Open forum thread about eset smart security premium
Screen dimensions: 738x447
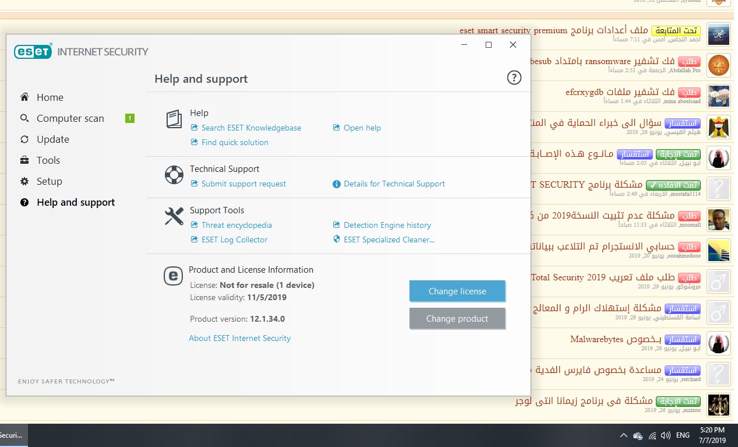point(554,30)
